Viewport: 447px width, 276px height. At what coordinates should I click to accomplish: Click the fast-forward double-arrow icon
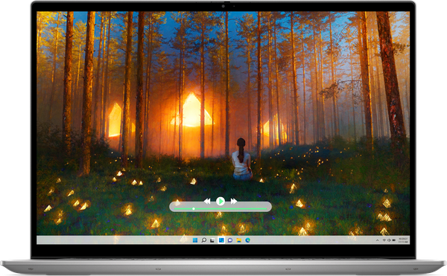[234, 201]
